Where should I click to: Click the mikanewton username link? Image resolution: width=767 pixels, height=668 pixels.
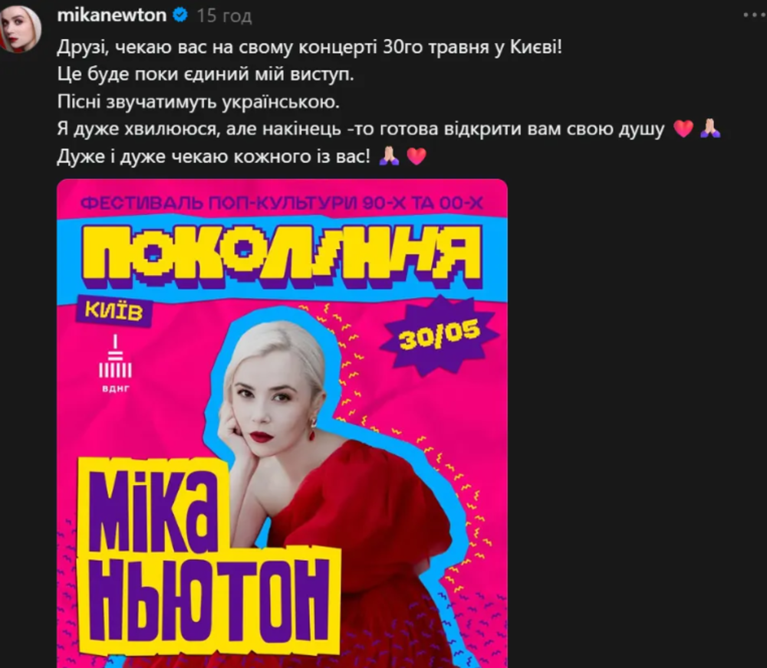(x=111, y=15)
